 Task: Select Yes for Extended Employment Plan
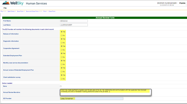(x=62, y=53)
